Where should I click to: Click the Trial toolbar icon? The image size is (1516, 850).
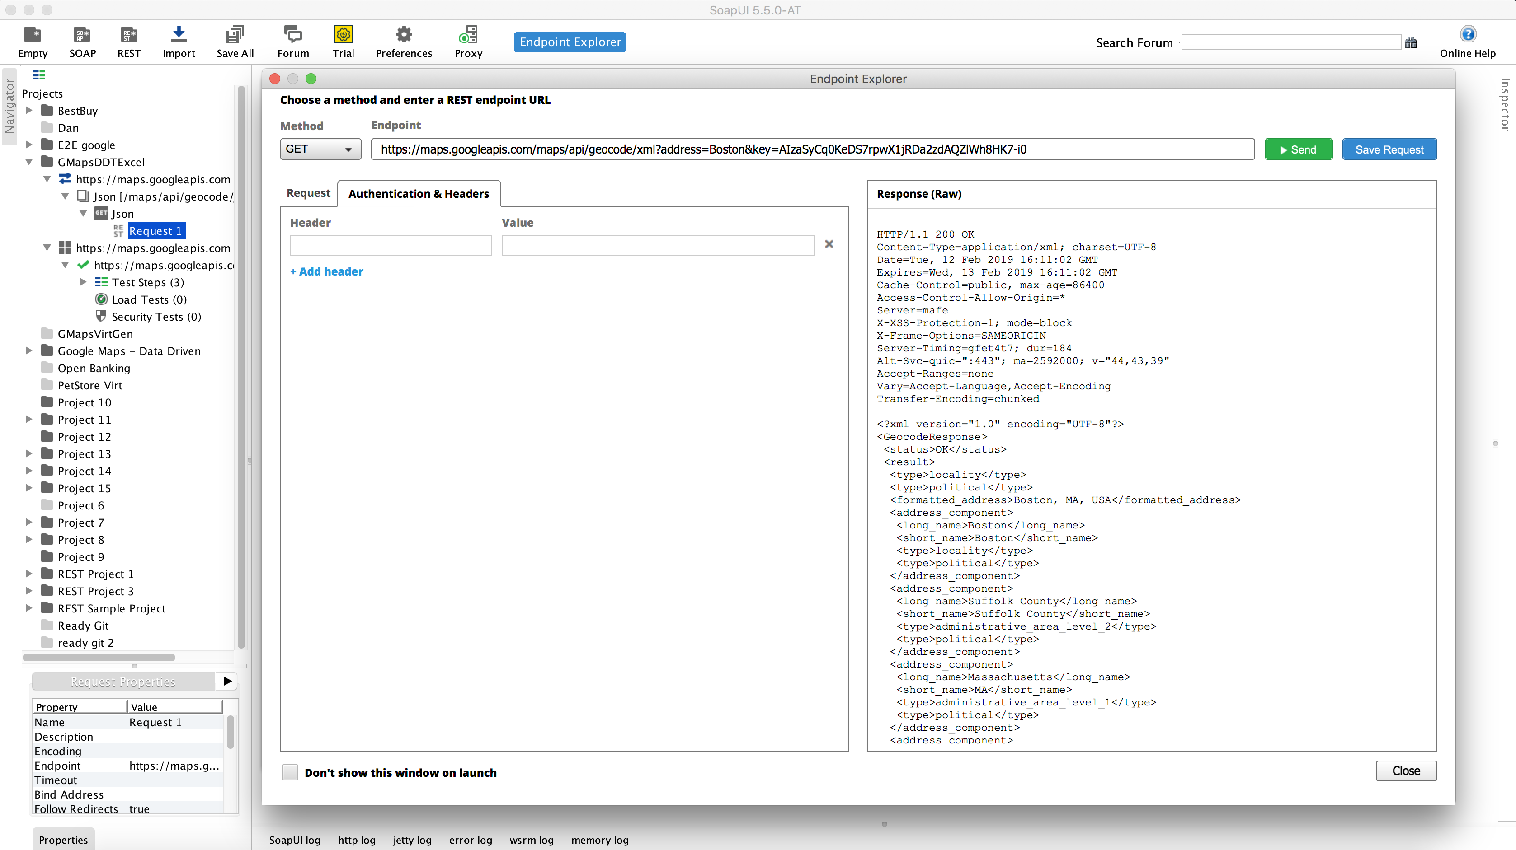[x=343, y=35]
